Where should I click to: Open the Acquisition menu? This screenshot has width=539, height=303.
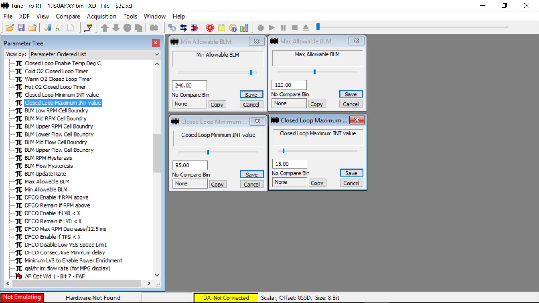(x=101, y=16)
